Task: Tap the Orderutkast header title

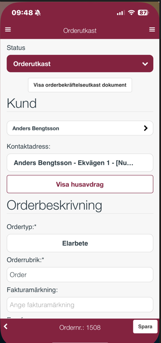Action: coord(80,31)
